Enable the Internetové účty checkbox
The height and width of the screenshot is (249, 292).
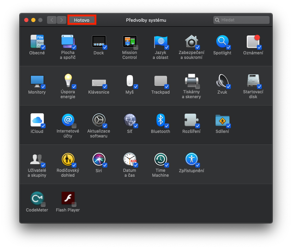click(x=74, y=126)
